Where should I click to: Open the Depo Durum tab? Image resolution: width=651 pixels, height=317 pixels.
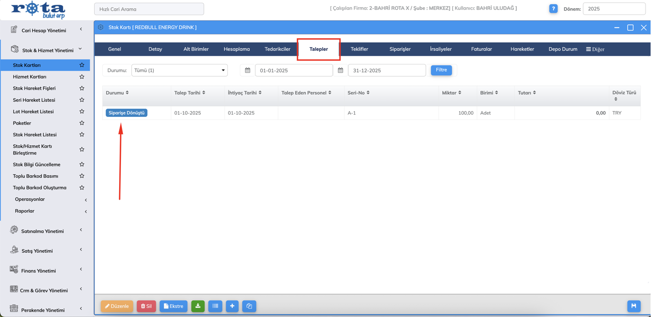pos(563,49)
